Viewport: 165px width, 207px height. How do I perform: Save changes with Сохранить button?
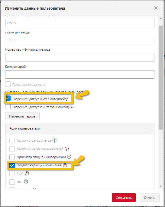124,197
